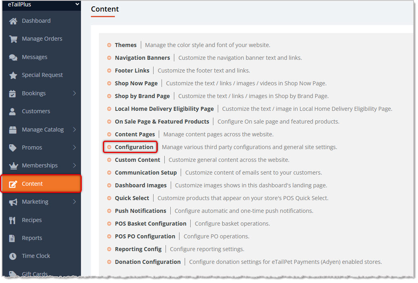Expand the Bookings submenu chevron

tap(74, 93)
